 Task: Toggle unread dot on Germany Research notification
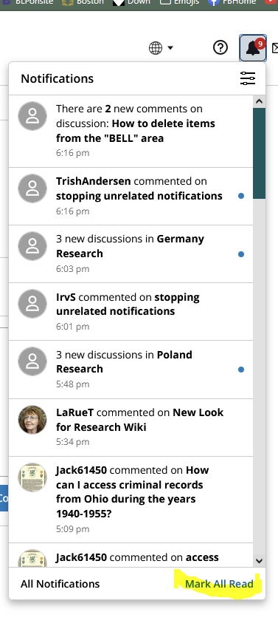tap(241, 254)
